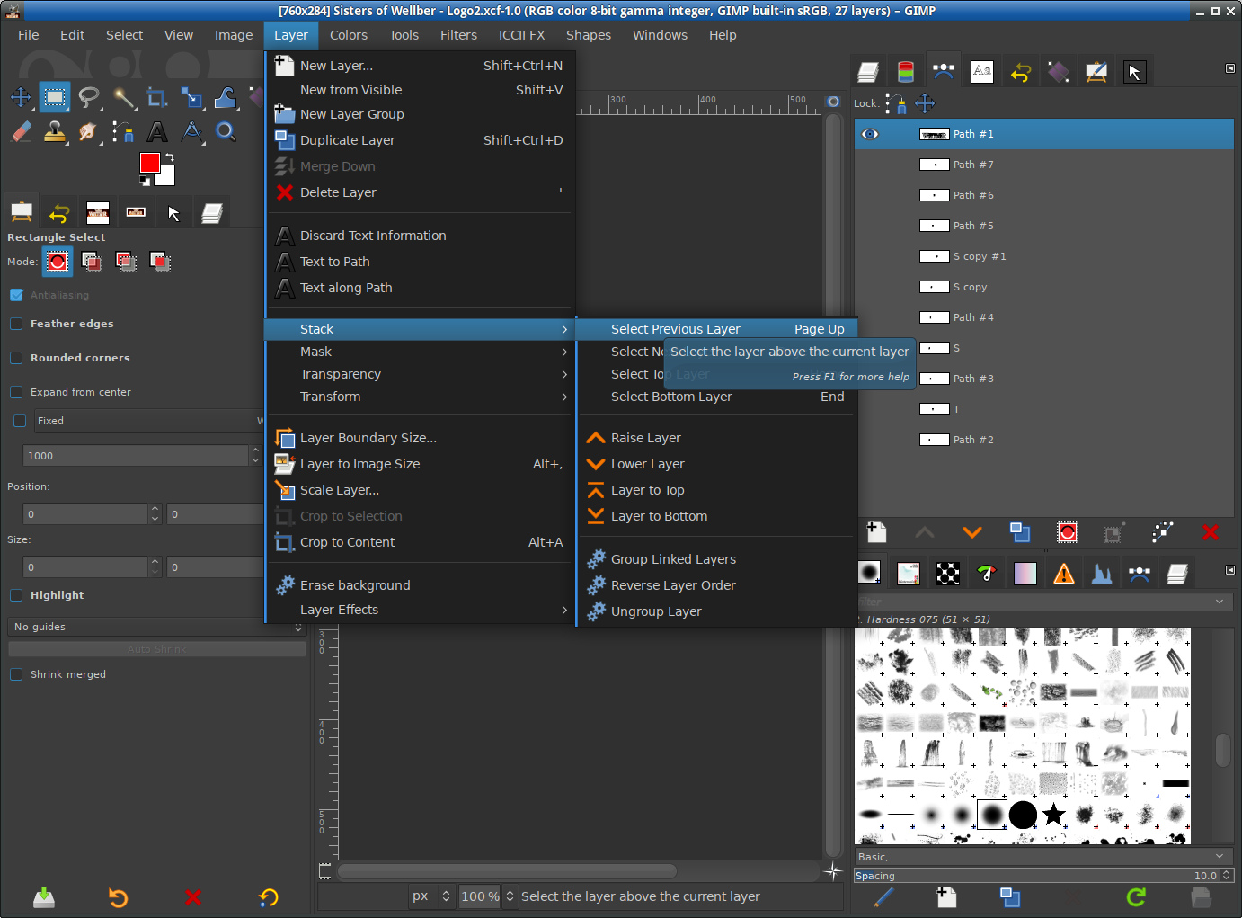Click the red foreground color swatch

coord(149,162)
